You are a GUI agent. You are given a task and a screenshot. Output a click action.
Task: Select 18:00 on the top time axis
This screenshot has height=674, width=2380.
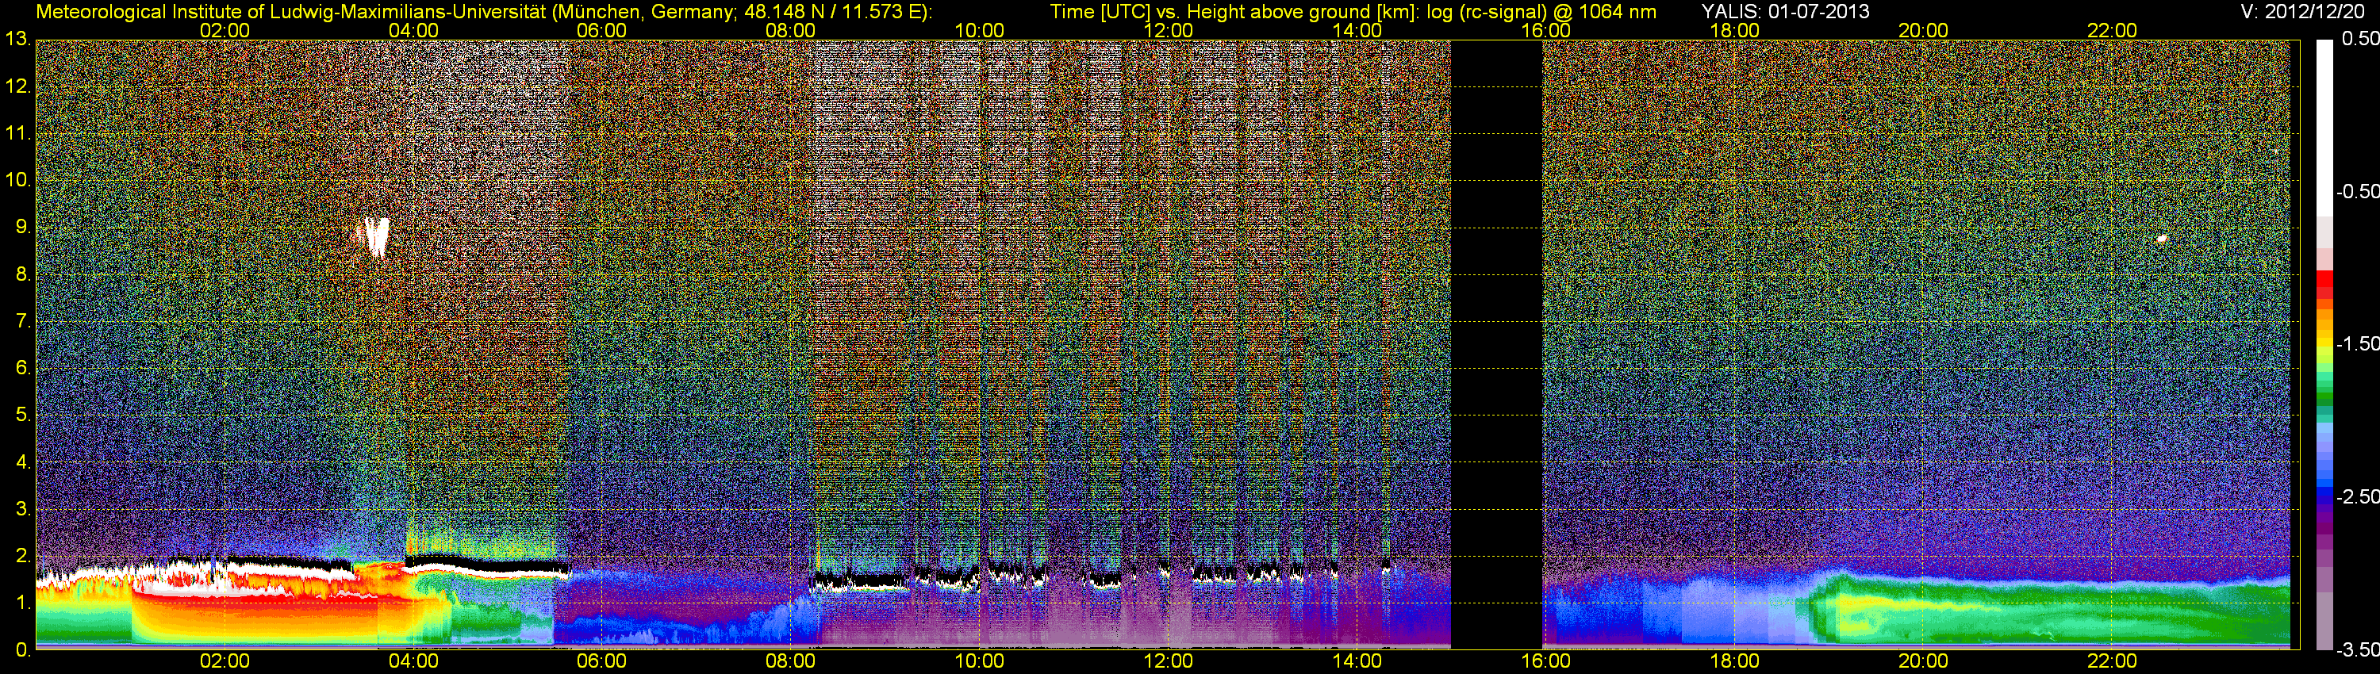(x=1734, y=29)
